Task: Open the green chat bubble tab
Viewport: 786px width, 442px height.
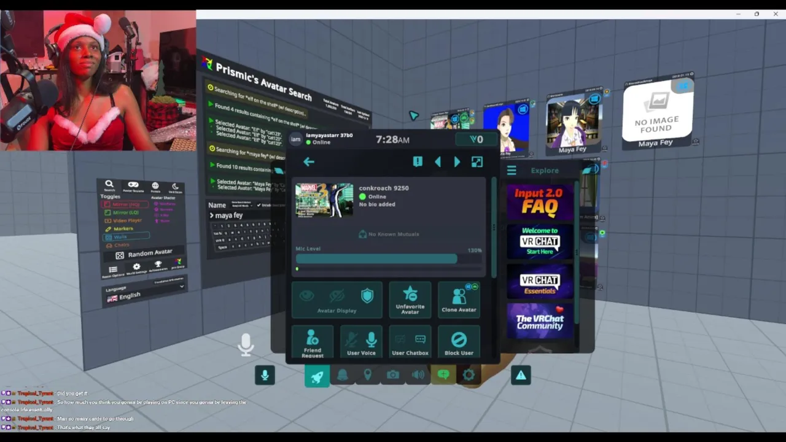Action: tap(443, 374)
